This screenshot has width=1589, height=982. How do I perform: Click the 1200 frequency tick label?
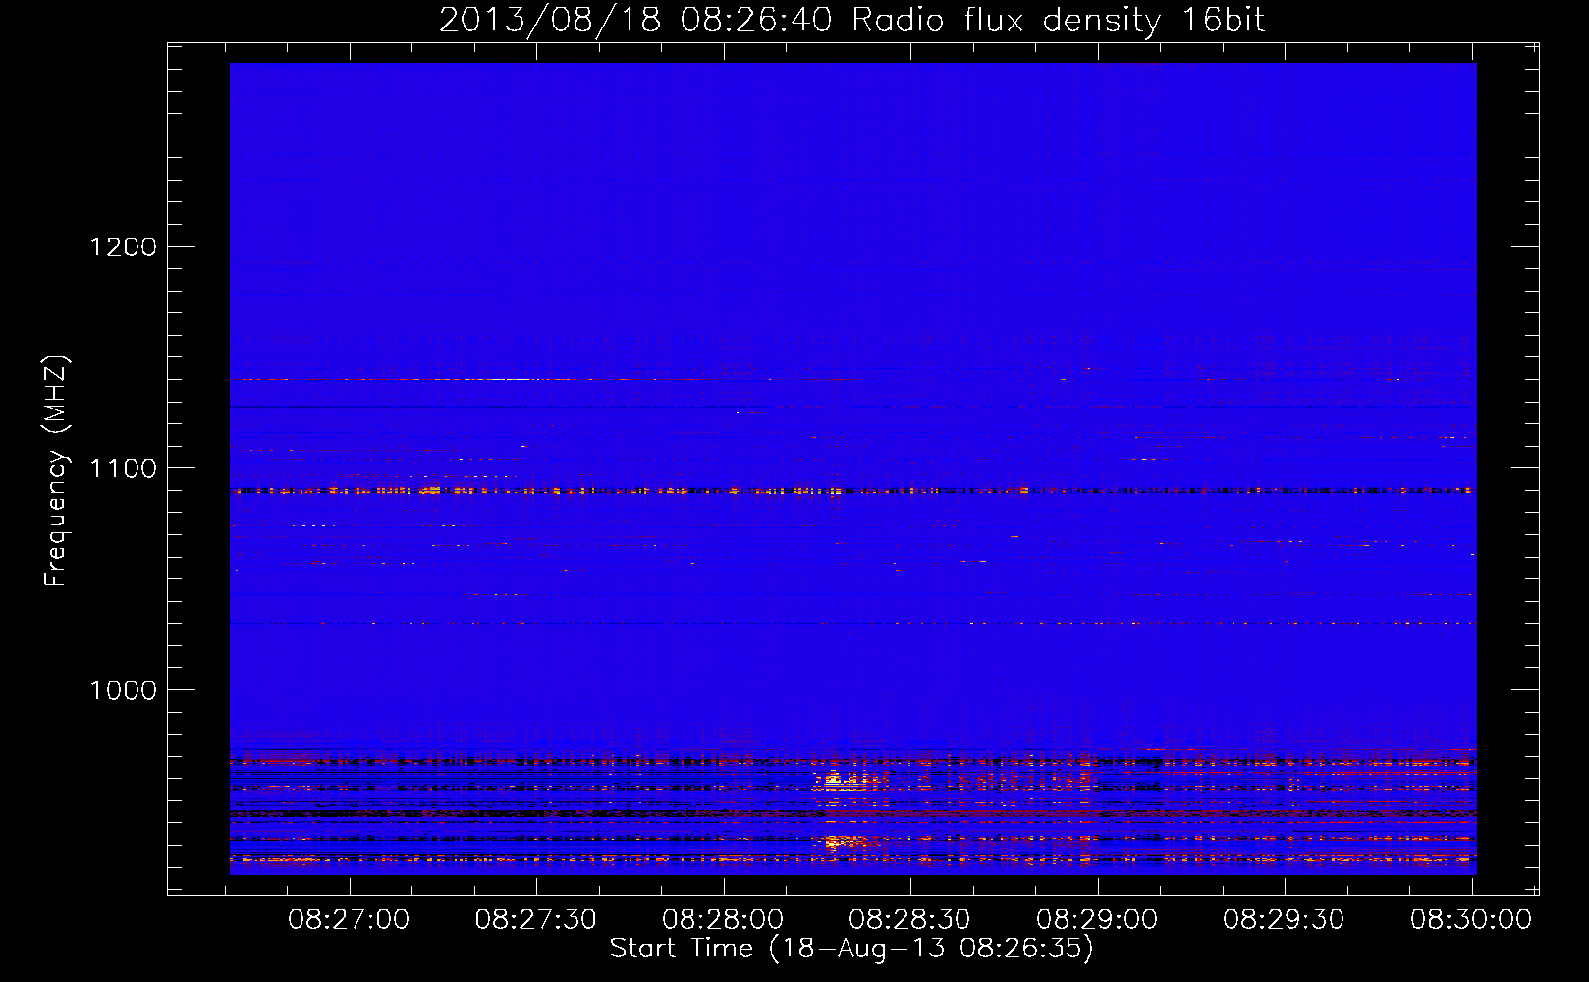point(123,246)
